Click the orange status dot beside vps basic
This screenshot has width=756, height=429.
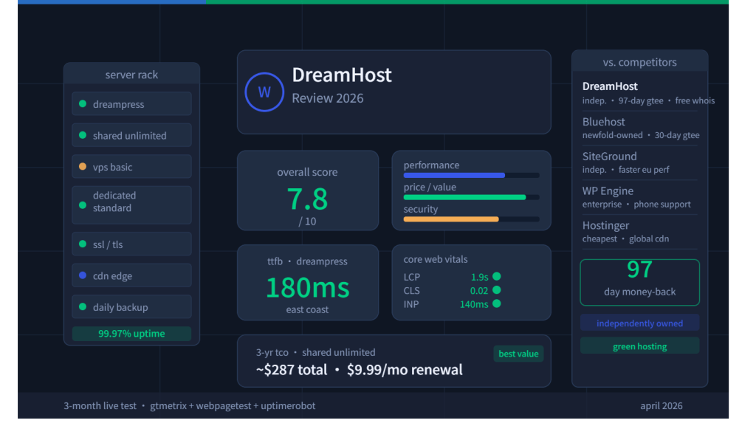click(x=83, y=167)
